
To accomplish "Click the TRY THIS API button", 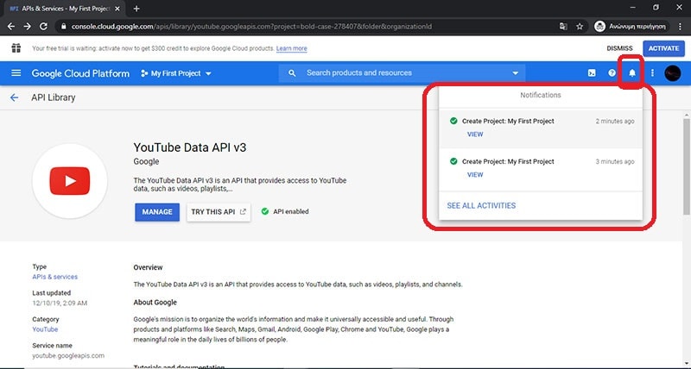I will pos(219,211).
